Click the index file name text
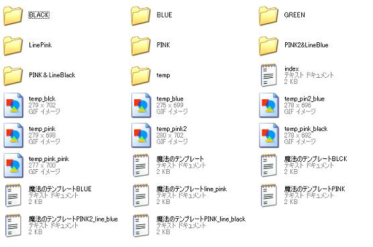Viewport: 373px width, 247px height. tap(291, 68)
